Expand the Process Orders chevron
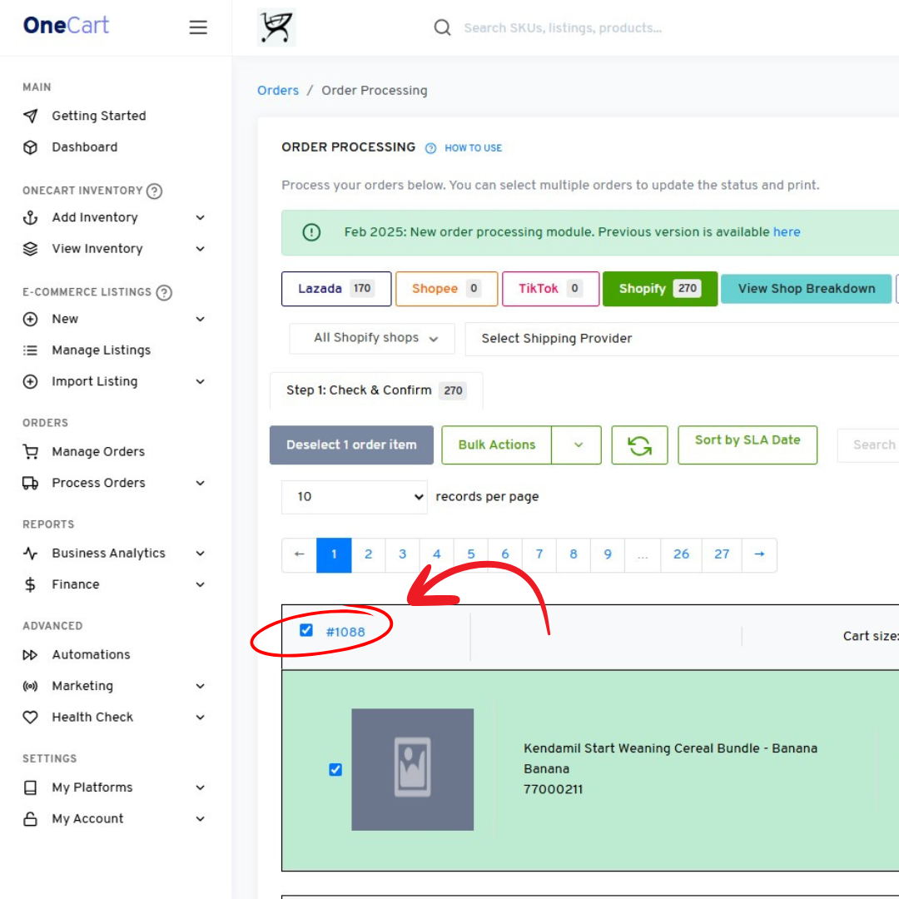 pyautogui.click(x=200, y=483)
